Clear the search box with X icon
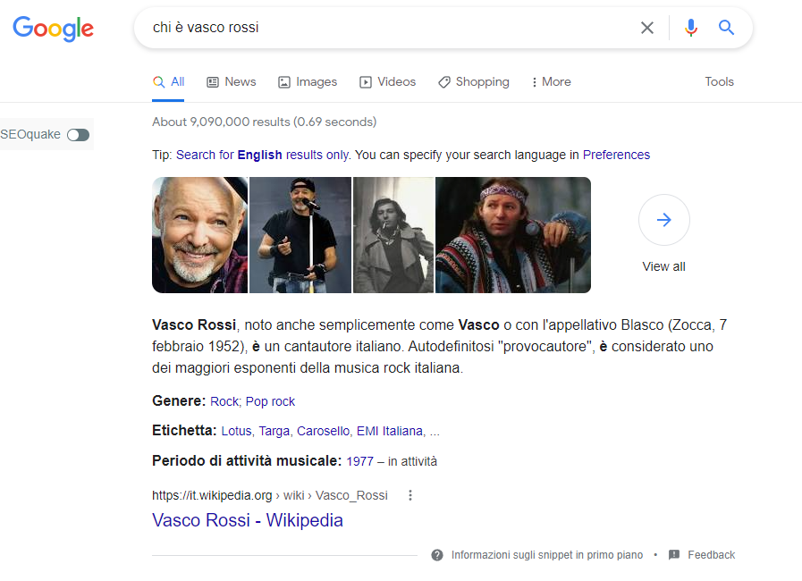Image resolution: width=802 pixels, height=581 pixels. (x=647, y=28)
